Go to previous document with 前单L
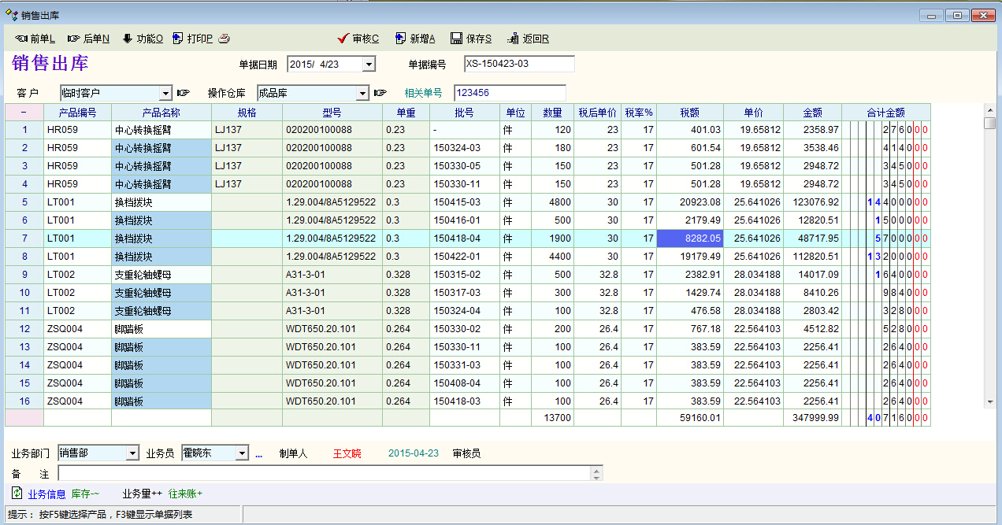This screenshot has height=525, width=1002. [35, 39]
